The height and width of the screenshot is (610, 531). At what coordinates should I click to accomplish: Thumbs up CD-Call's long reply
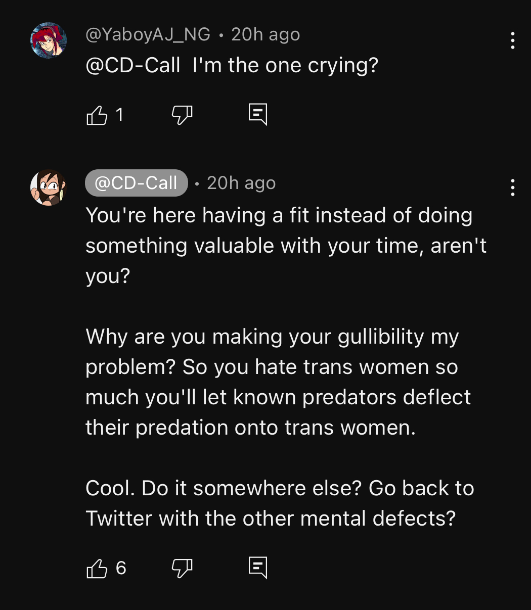pyautogui.click(x=97, y=568)
